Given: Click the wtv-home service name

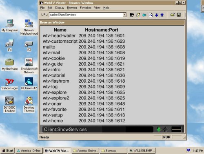Looking at the screenshot, I should 53,121.
